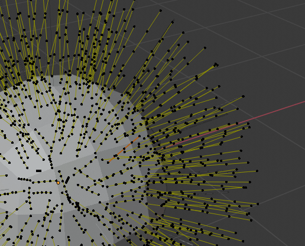Click the orange object origin dot
Image resolution: width=305 pixels, height=246 pixels.
[58, 183]
